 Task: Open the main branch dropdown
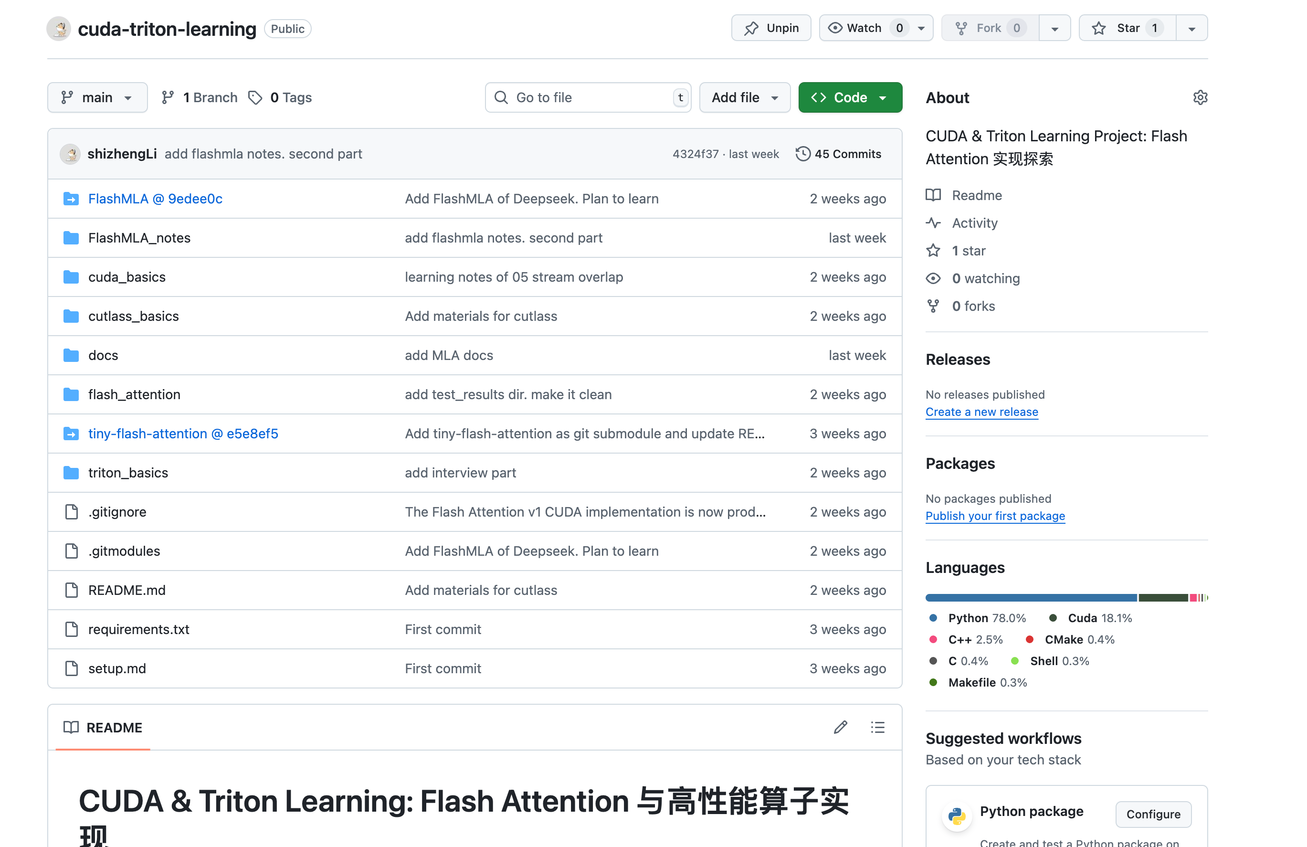(97, 98)
